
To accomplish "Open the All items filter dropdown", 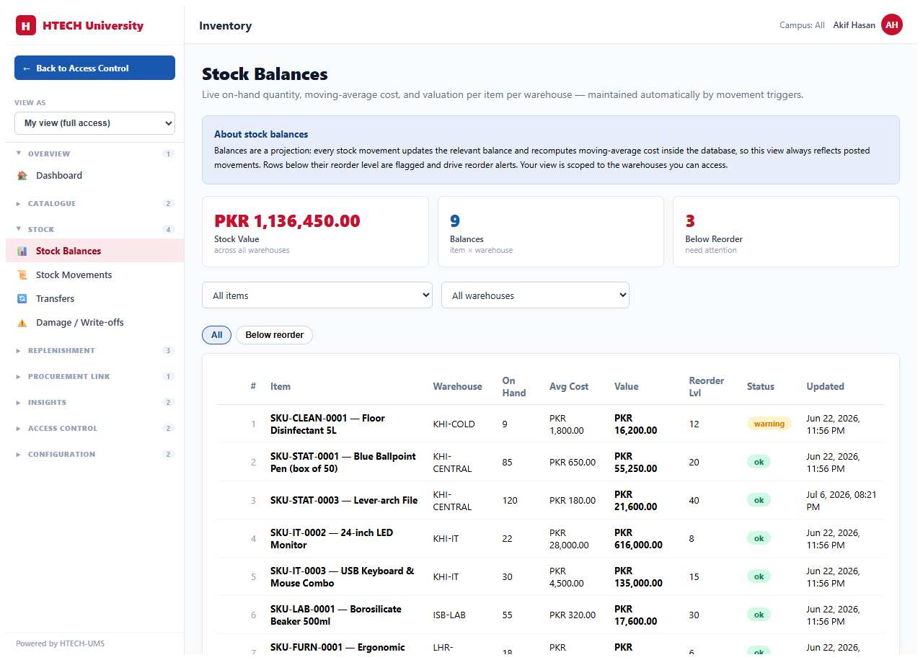I will tap(317, 295).
